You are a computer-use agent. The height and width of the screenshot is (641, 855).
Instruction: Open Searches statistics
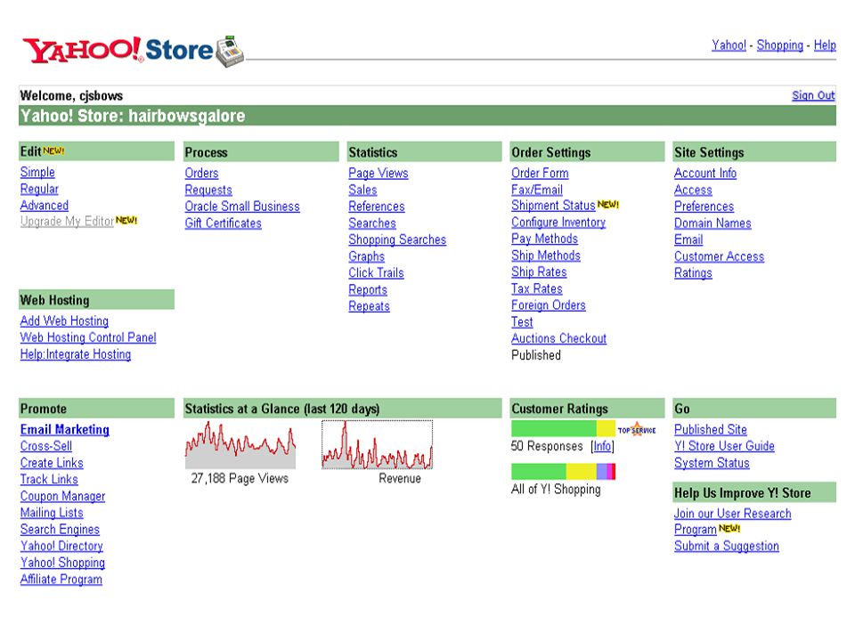tap(372, 223)
